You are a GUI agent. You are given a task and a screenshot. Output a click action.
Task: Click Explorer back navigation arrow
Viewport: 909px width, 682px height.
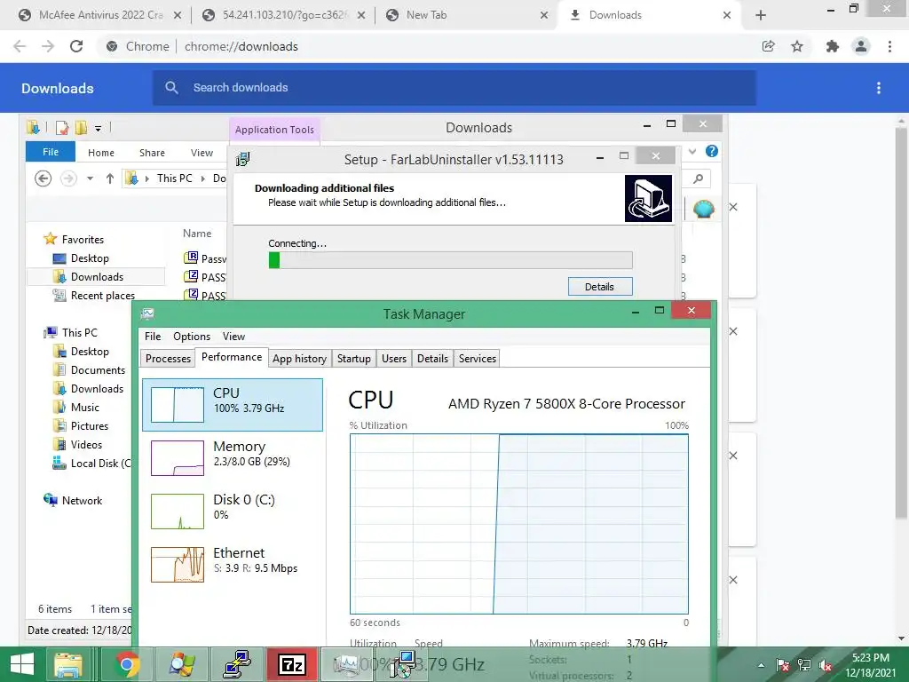coord(43,178)
